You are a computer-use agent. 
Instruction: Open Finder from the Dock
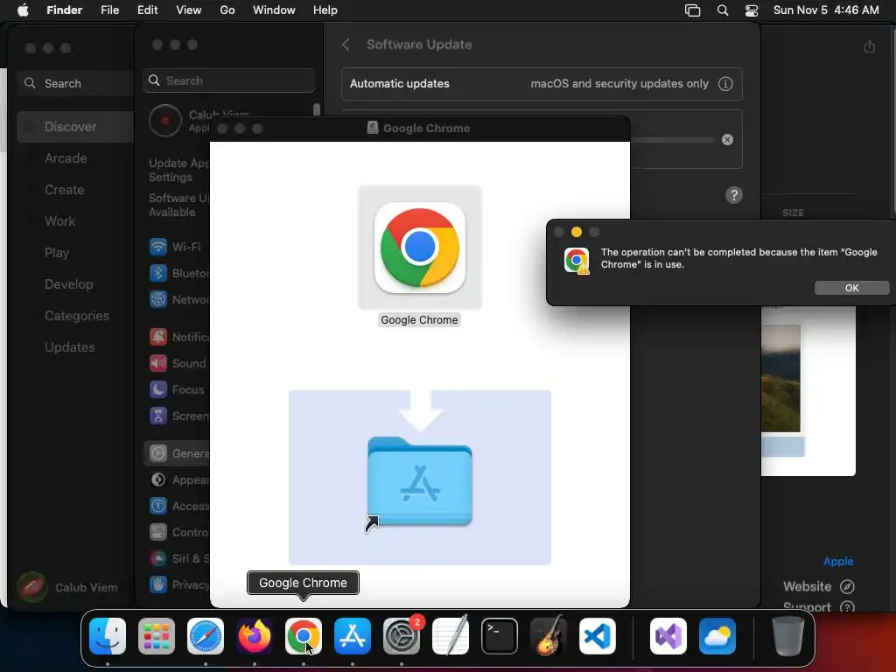(108, 636)
